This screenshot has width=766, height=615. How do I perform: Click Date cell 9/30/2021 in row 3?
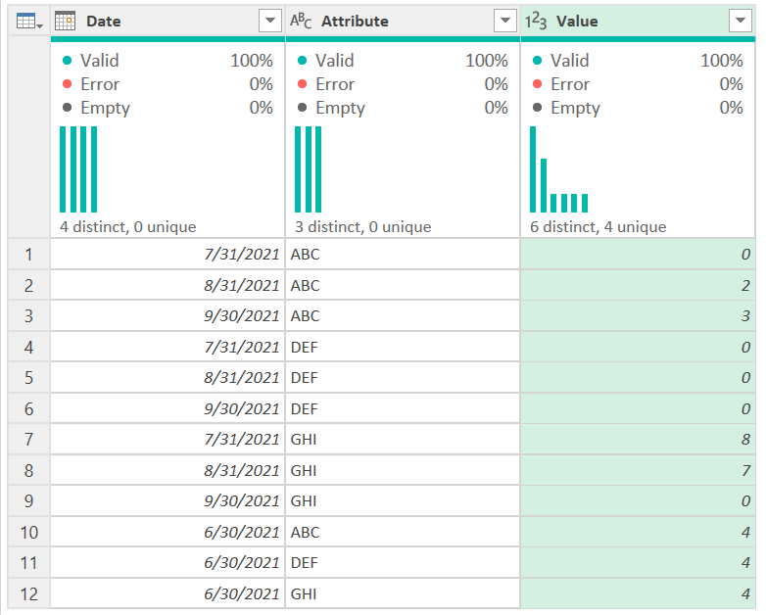168,315
